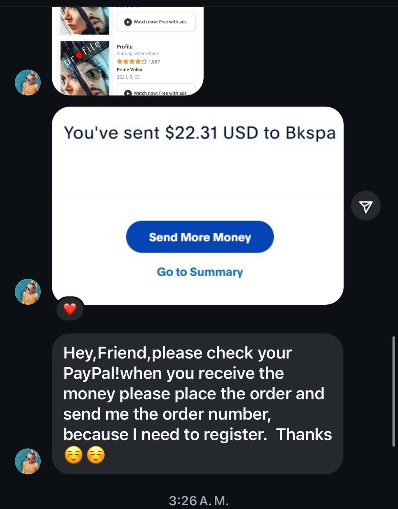The image size is (398, 509).
Task: Click the chat scrollbar on the right edge
Action: click(394, 391)
